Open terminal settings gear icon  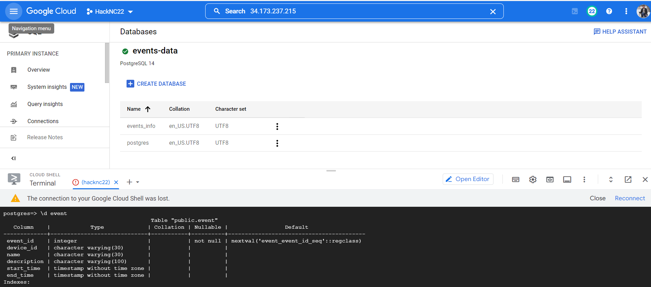click(533, 179)
